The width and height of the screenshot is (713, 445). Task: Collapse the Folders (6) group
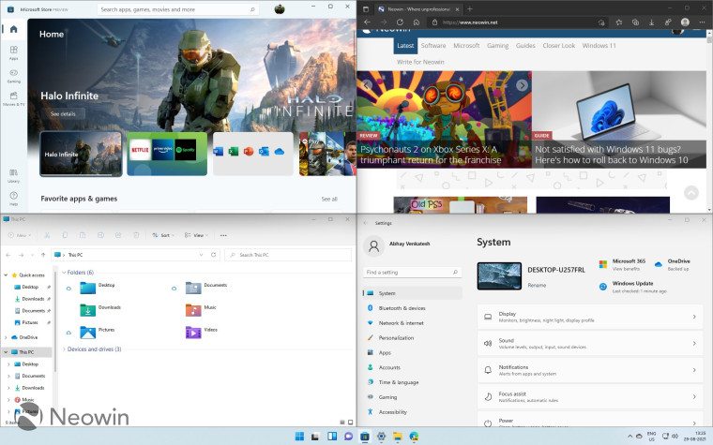point(64,273)
